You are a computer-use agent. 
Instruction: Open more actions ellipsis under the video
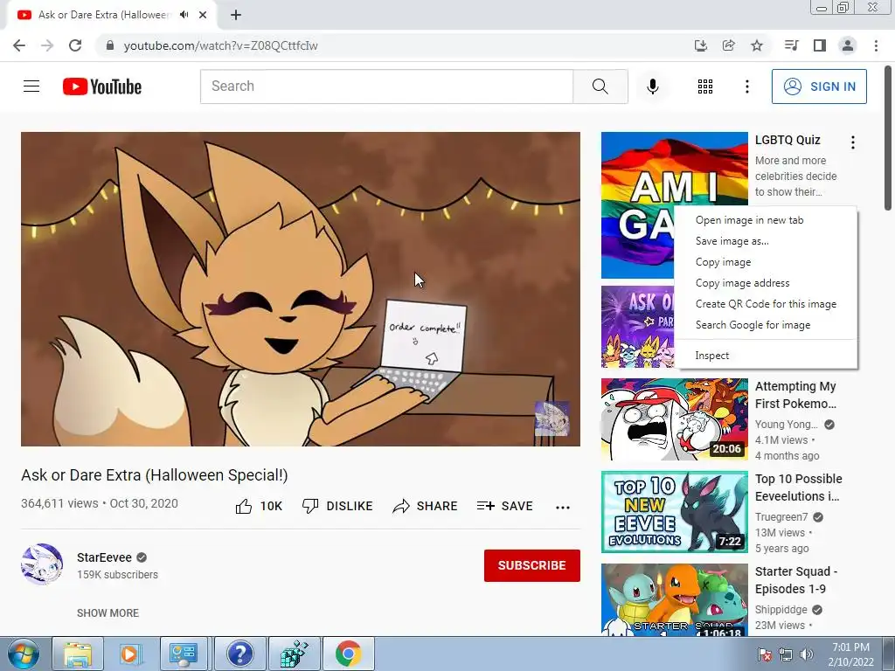click(x=563, y=508)
